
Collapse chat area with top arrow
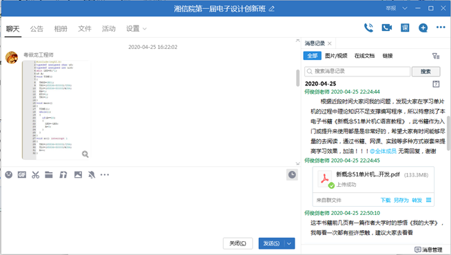pyautogui.click(x=297, y=41)
